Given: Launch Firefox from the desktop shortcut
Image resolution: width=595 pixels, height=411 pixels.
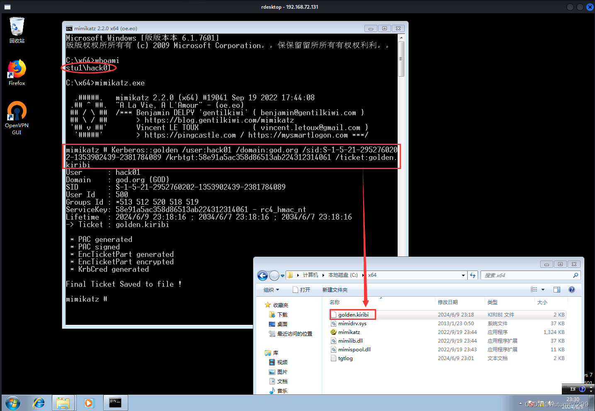Looking at the screenshot, I should (17, 73).
